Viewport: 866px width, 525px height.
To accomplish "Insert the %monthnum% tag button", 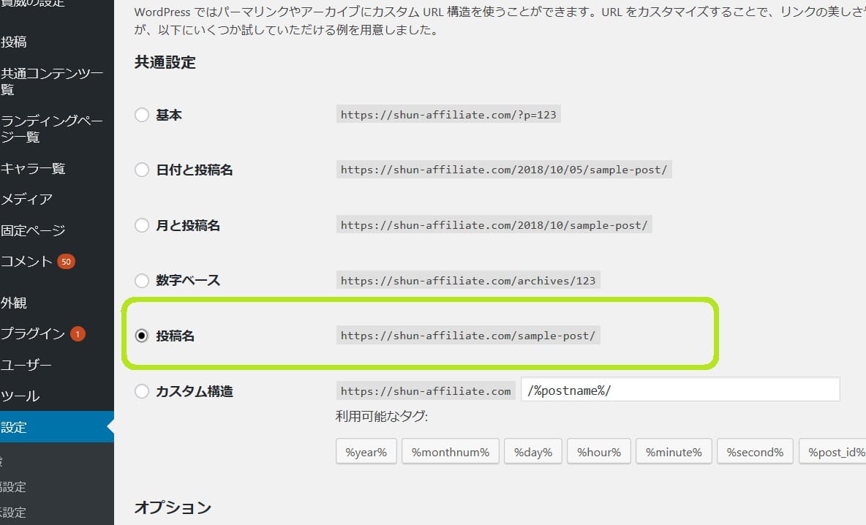I will tap(450, 452).
